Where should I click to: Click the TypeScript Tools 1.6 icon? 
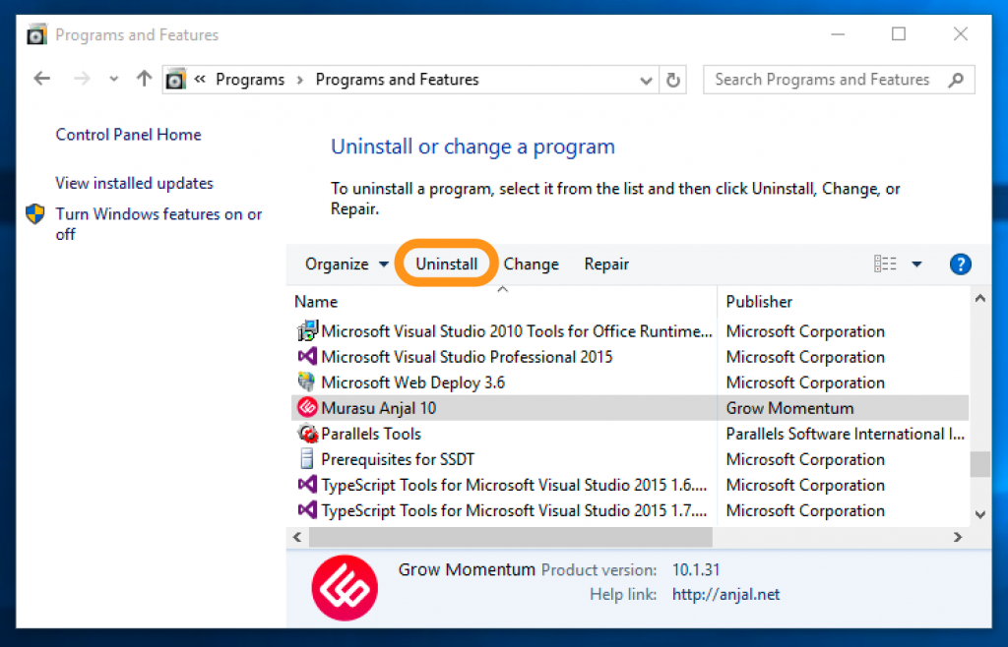307,484
